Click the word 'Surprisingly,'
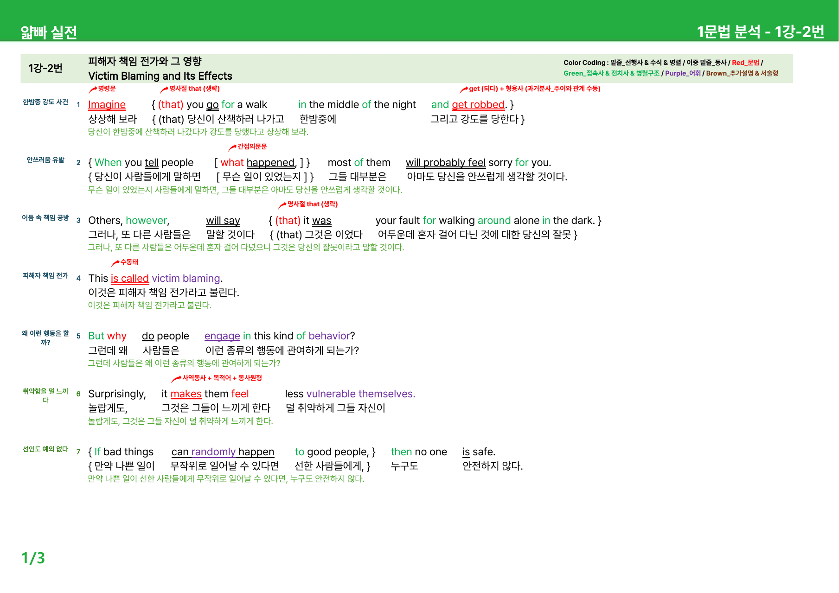The width and height of the screenshot is (839, 593). 117,394
